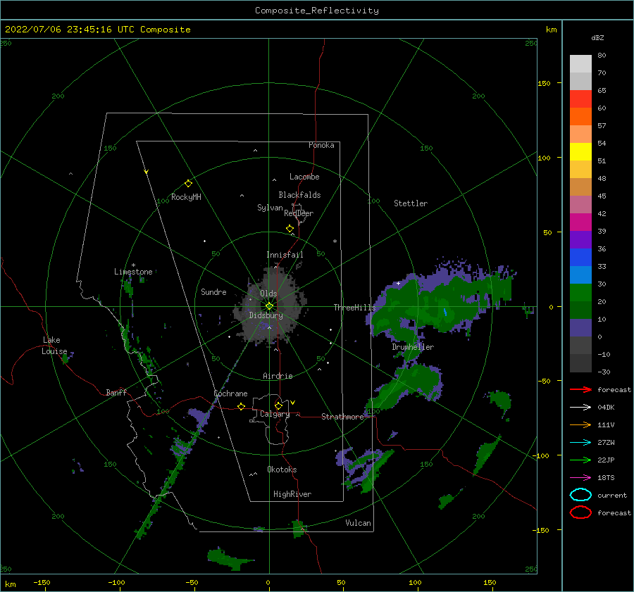
Task: Click yellow diamond marker below RedDeer
Action: pos(290,229)
